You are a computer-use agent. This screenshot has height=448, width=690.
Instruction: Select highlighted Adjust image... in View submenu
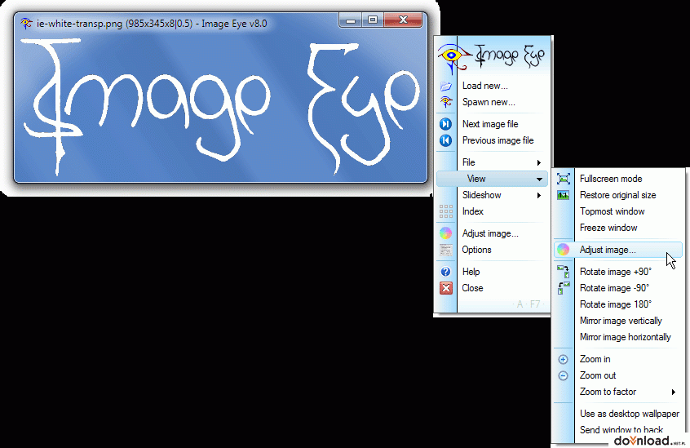point(618,250)
